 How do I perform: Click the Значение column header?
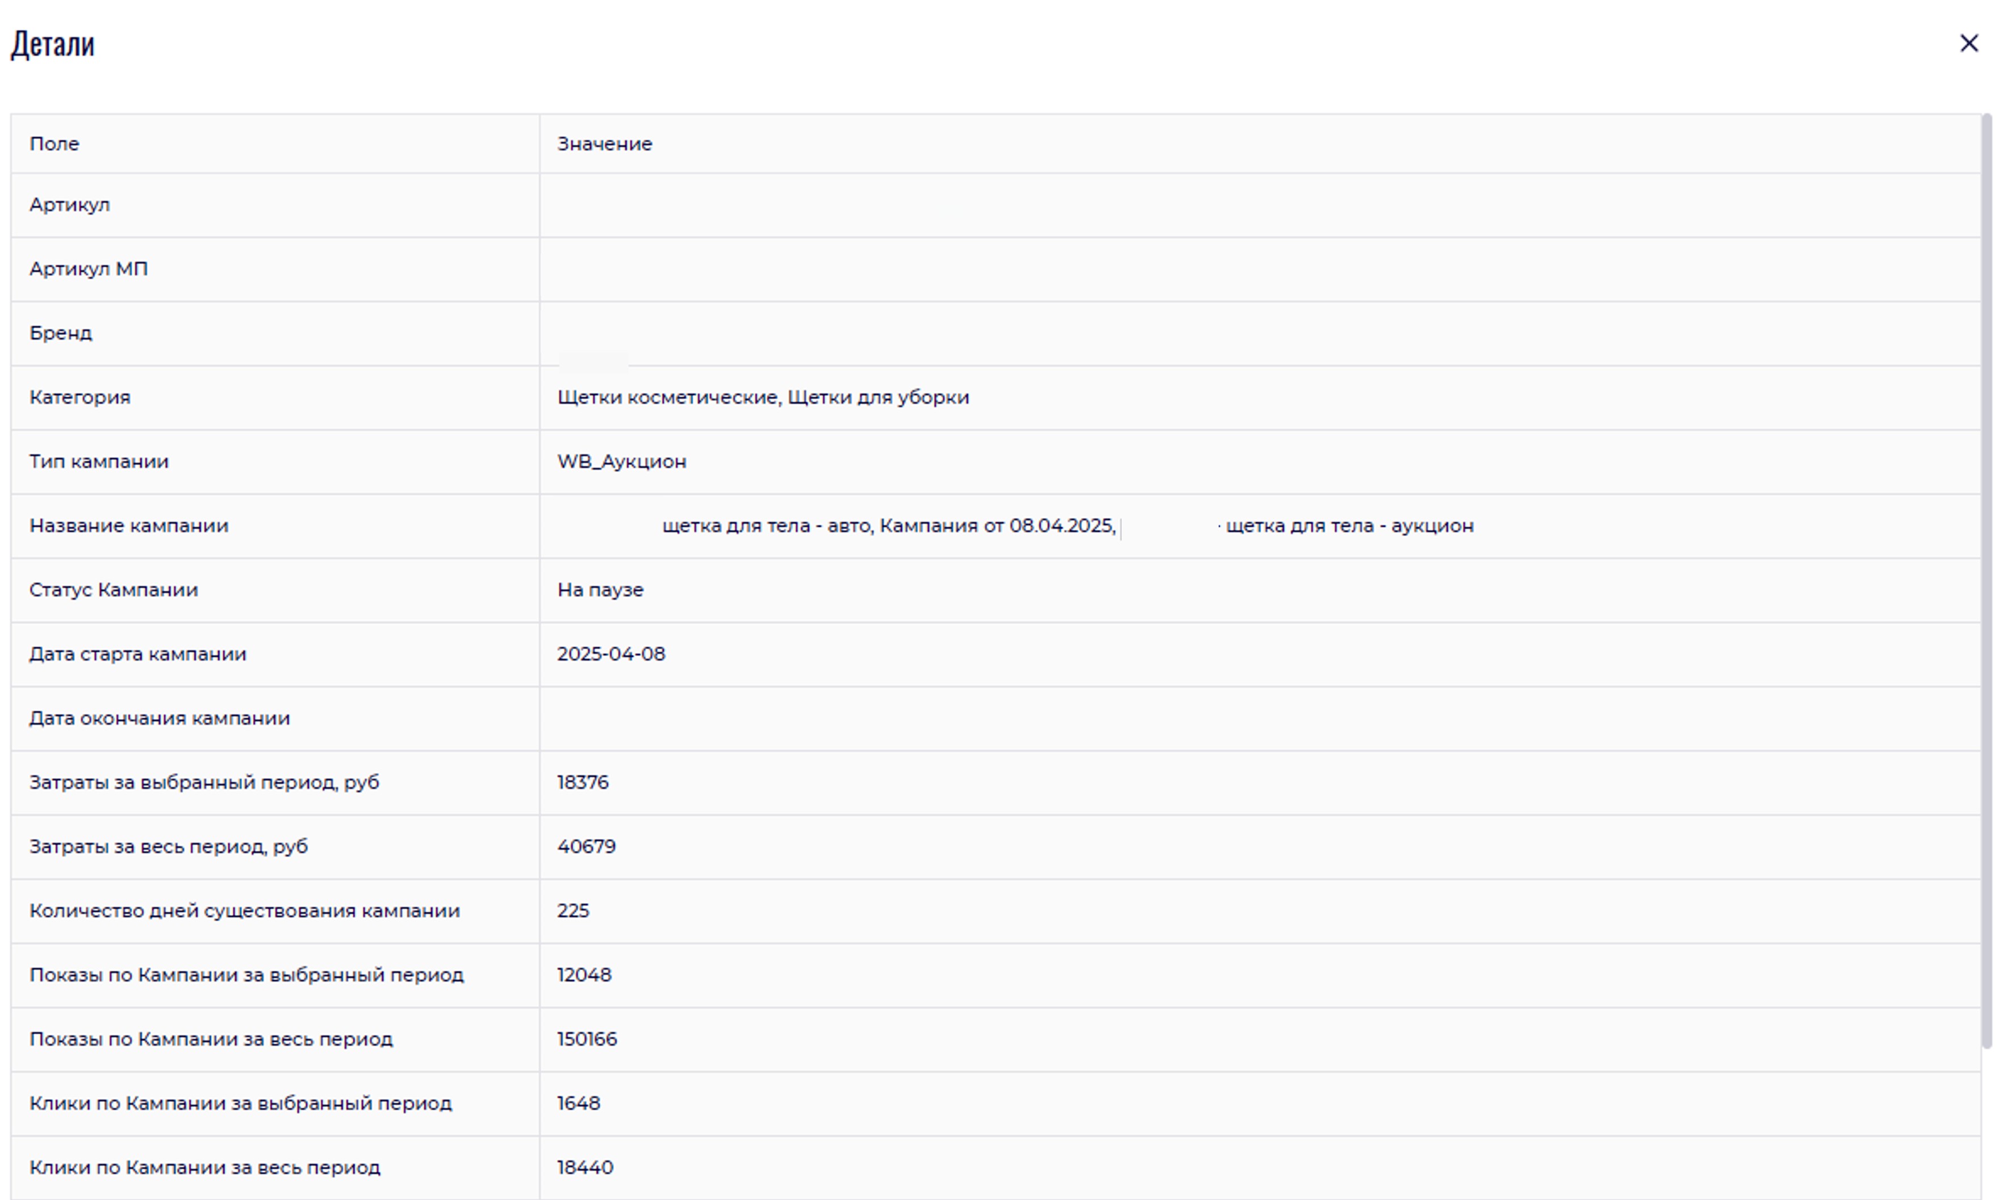[x=604, y=144]
